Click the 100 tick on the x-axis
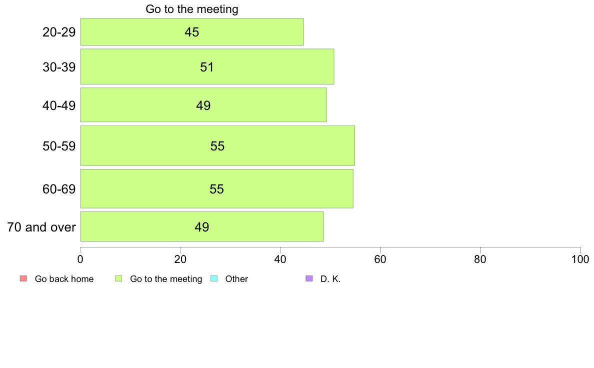The height and width of the screenshot is (368, 594). (x=580, y=259)
